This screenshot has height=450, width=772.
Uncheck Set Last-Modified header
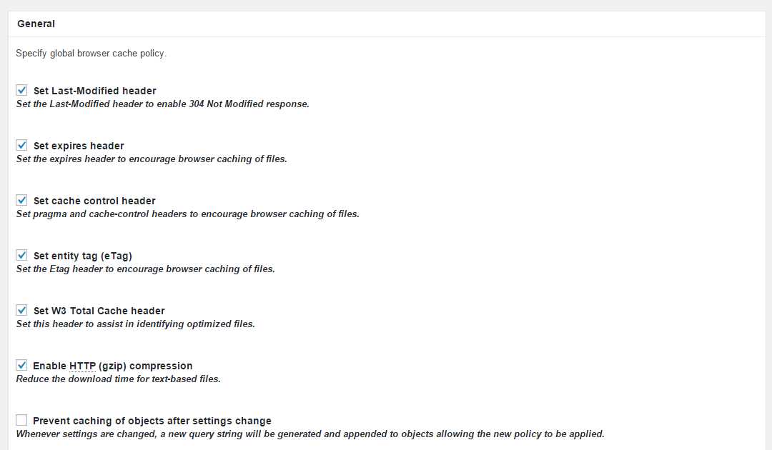click(21, 90)
